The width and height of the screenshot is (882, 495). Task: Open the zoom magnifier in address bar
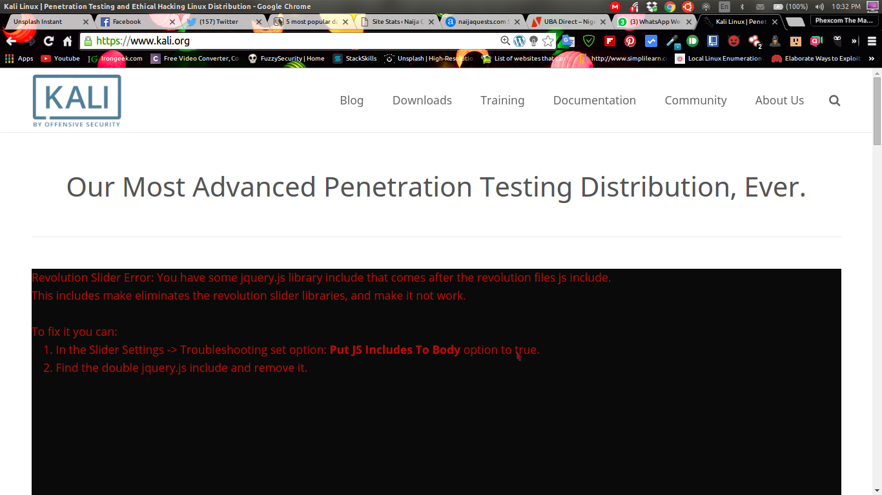point(505,41)
